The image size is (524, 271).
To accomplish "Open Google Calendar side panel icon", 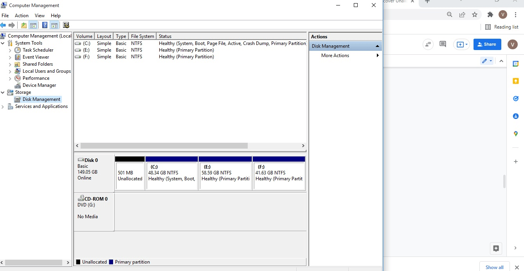I will pos(516,64).
